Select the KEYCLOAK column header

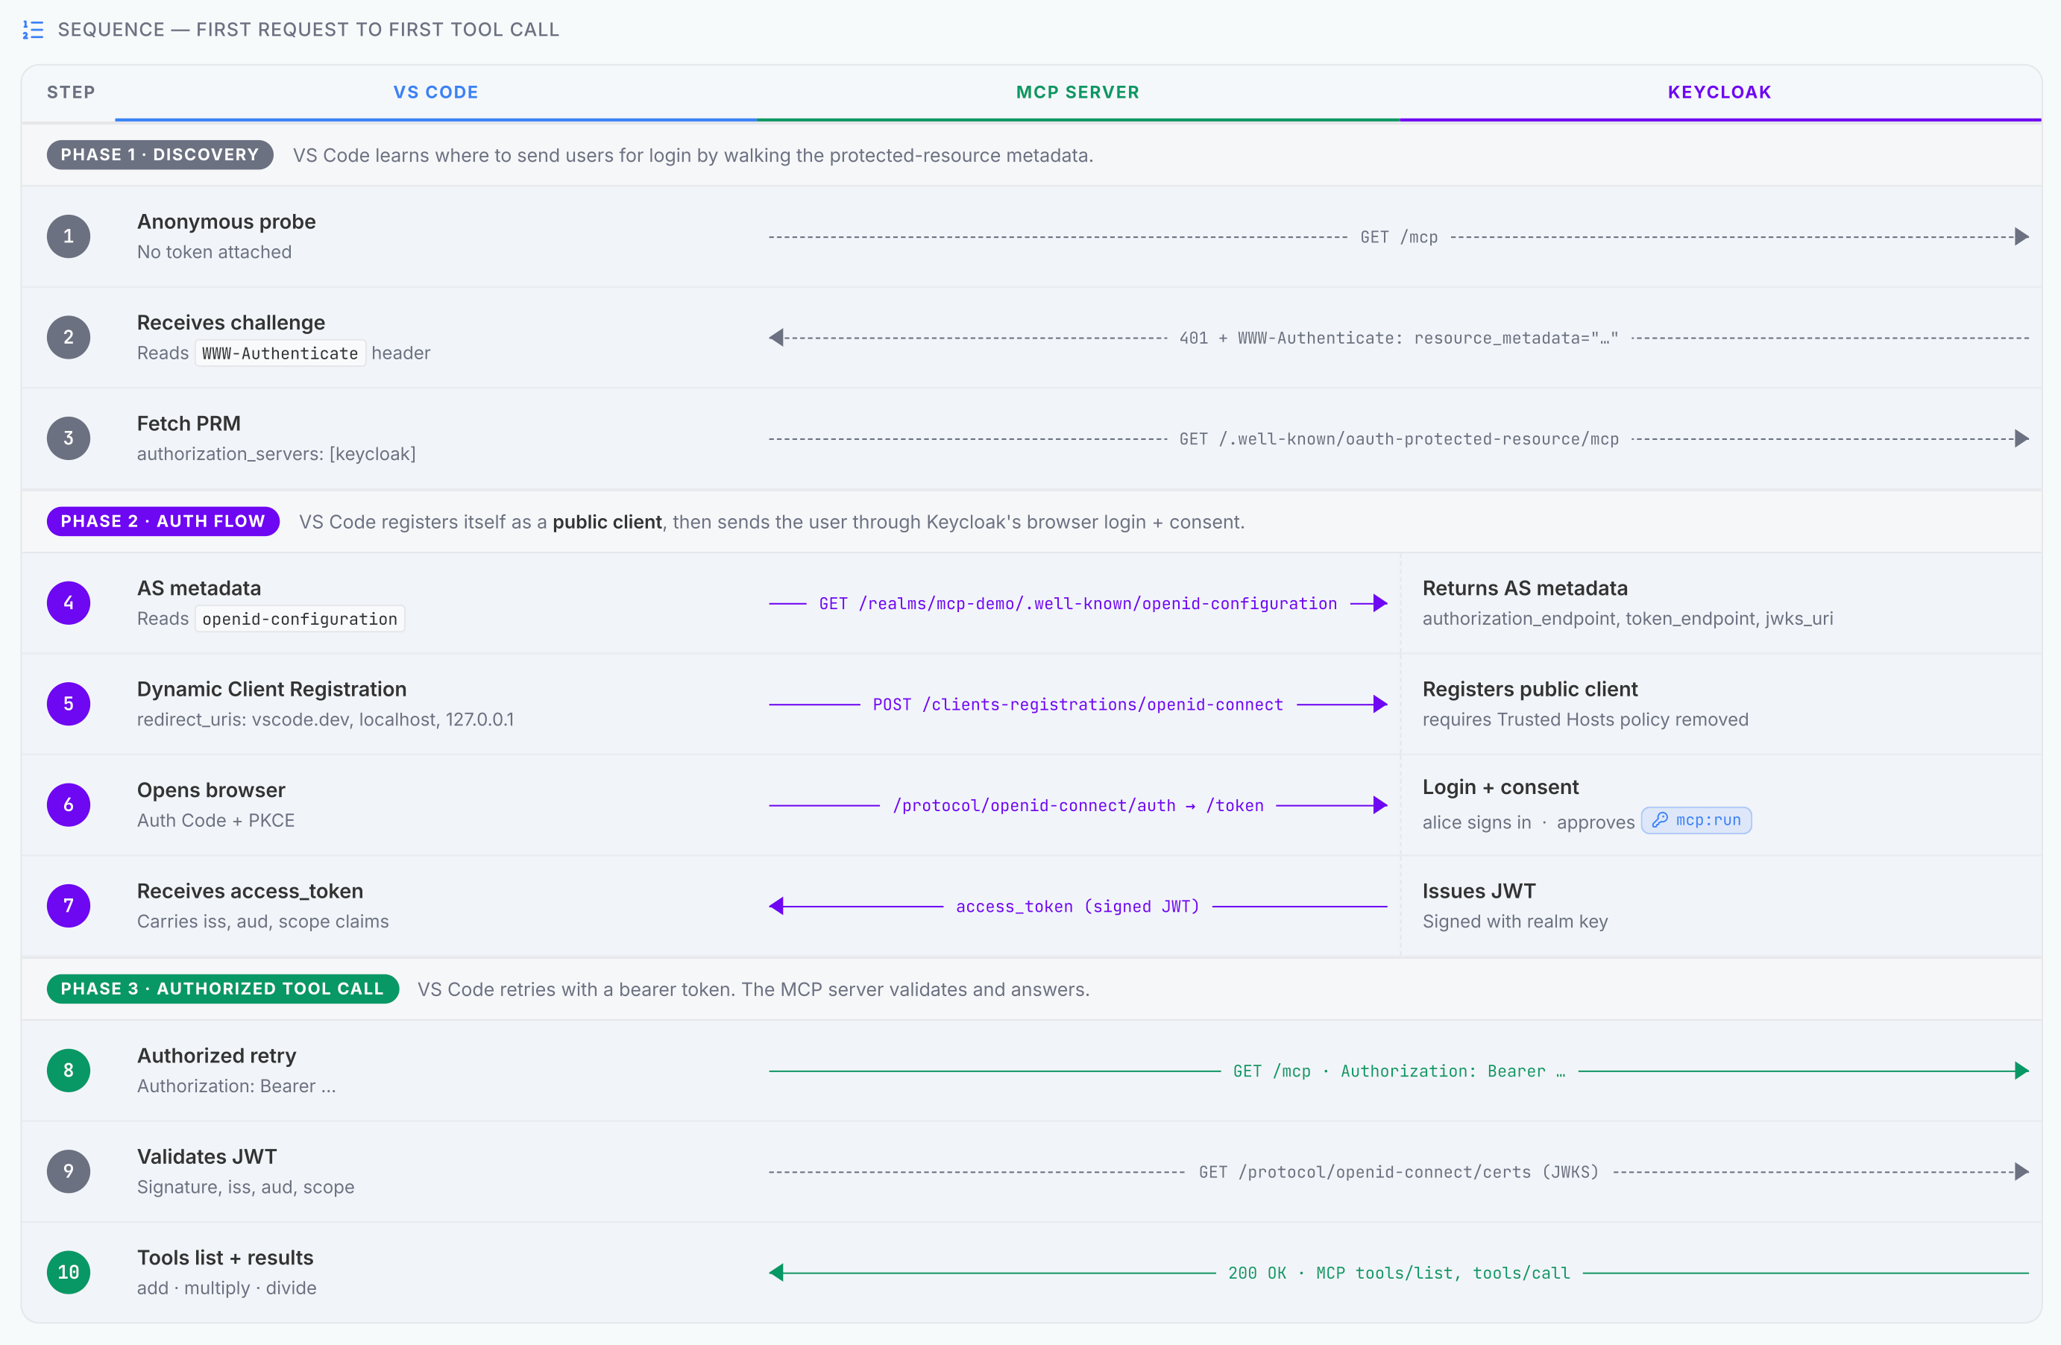point(1719,92)
